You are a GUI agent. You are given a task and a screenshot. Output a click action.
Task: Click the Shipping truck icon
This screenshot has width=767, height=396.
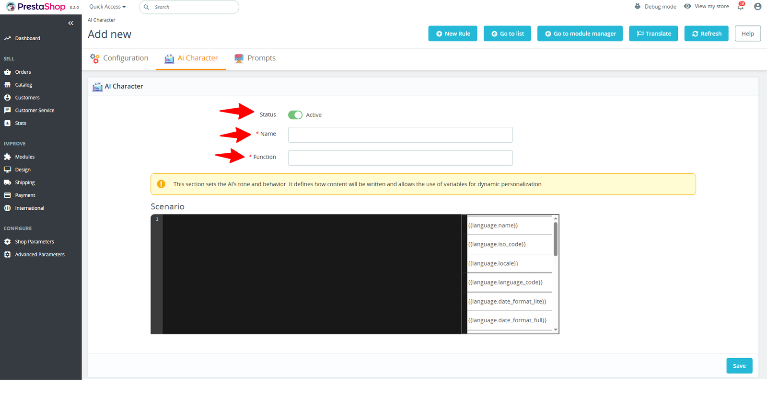point(7,182)
